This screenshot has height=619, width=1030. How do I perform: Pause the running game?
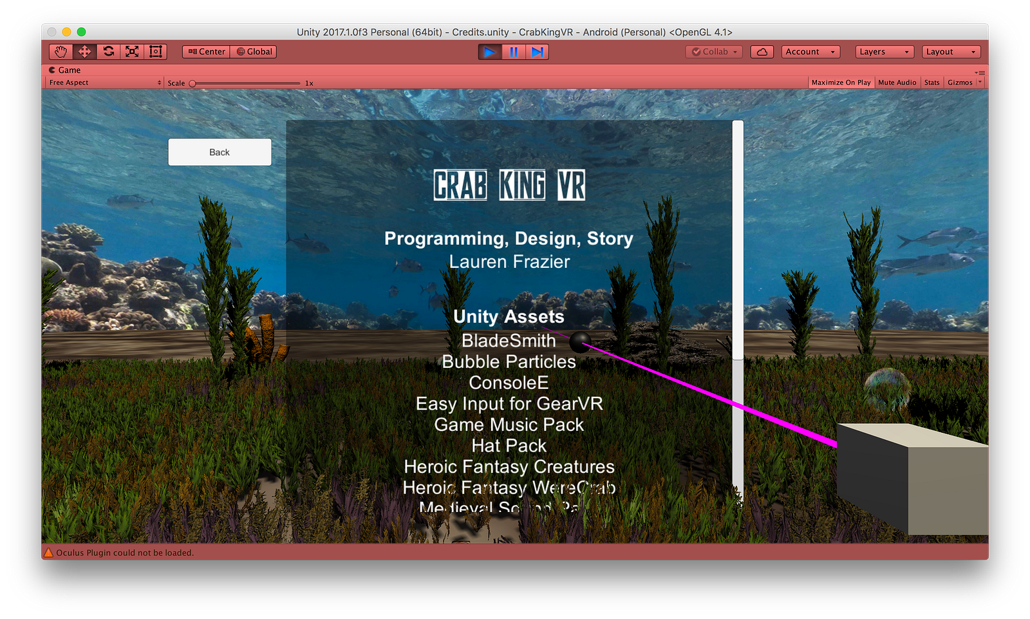pos(514,52)
